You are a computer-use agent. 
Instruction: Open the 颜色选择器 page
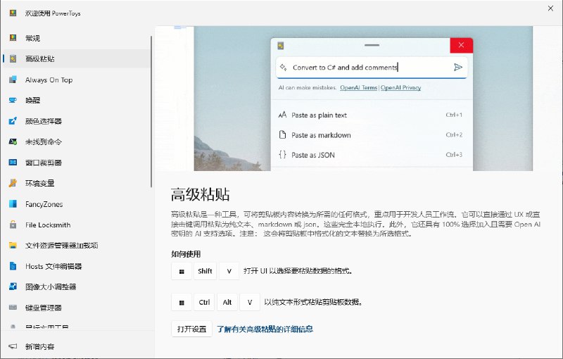point(77,121)
